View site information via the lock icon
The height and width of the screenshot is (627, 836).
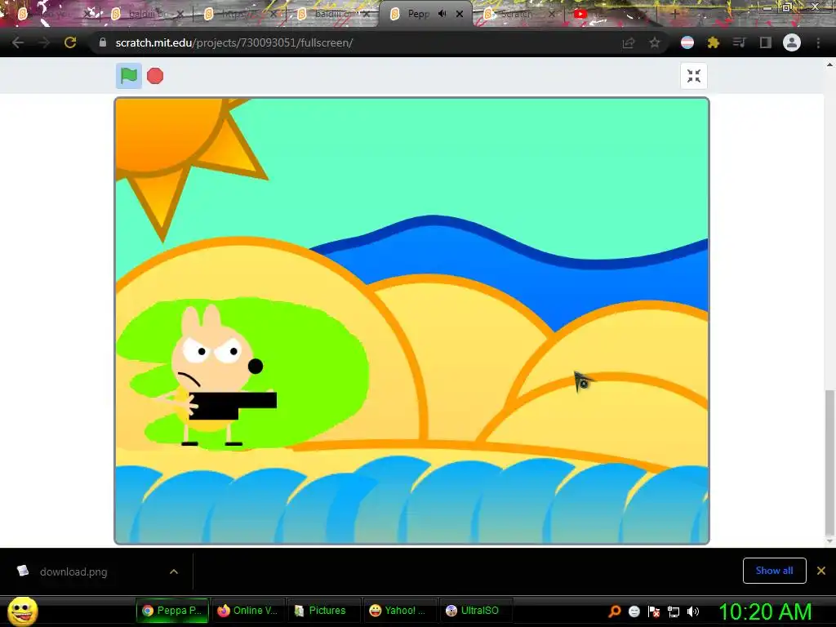tap(103, 42)
